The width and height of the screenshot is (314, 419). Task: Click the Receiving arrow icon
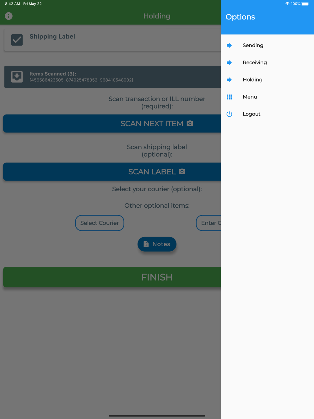(229, 63)
